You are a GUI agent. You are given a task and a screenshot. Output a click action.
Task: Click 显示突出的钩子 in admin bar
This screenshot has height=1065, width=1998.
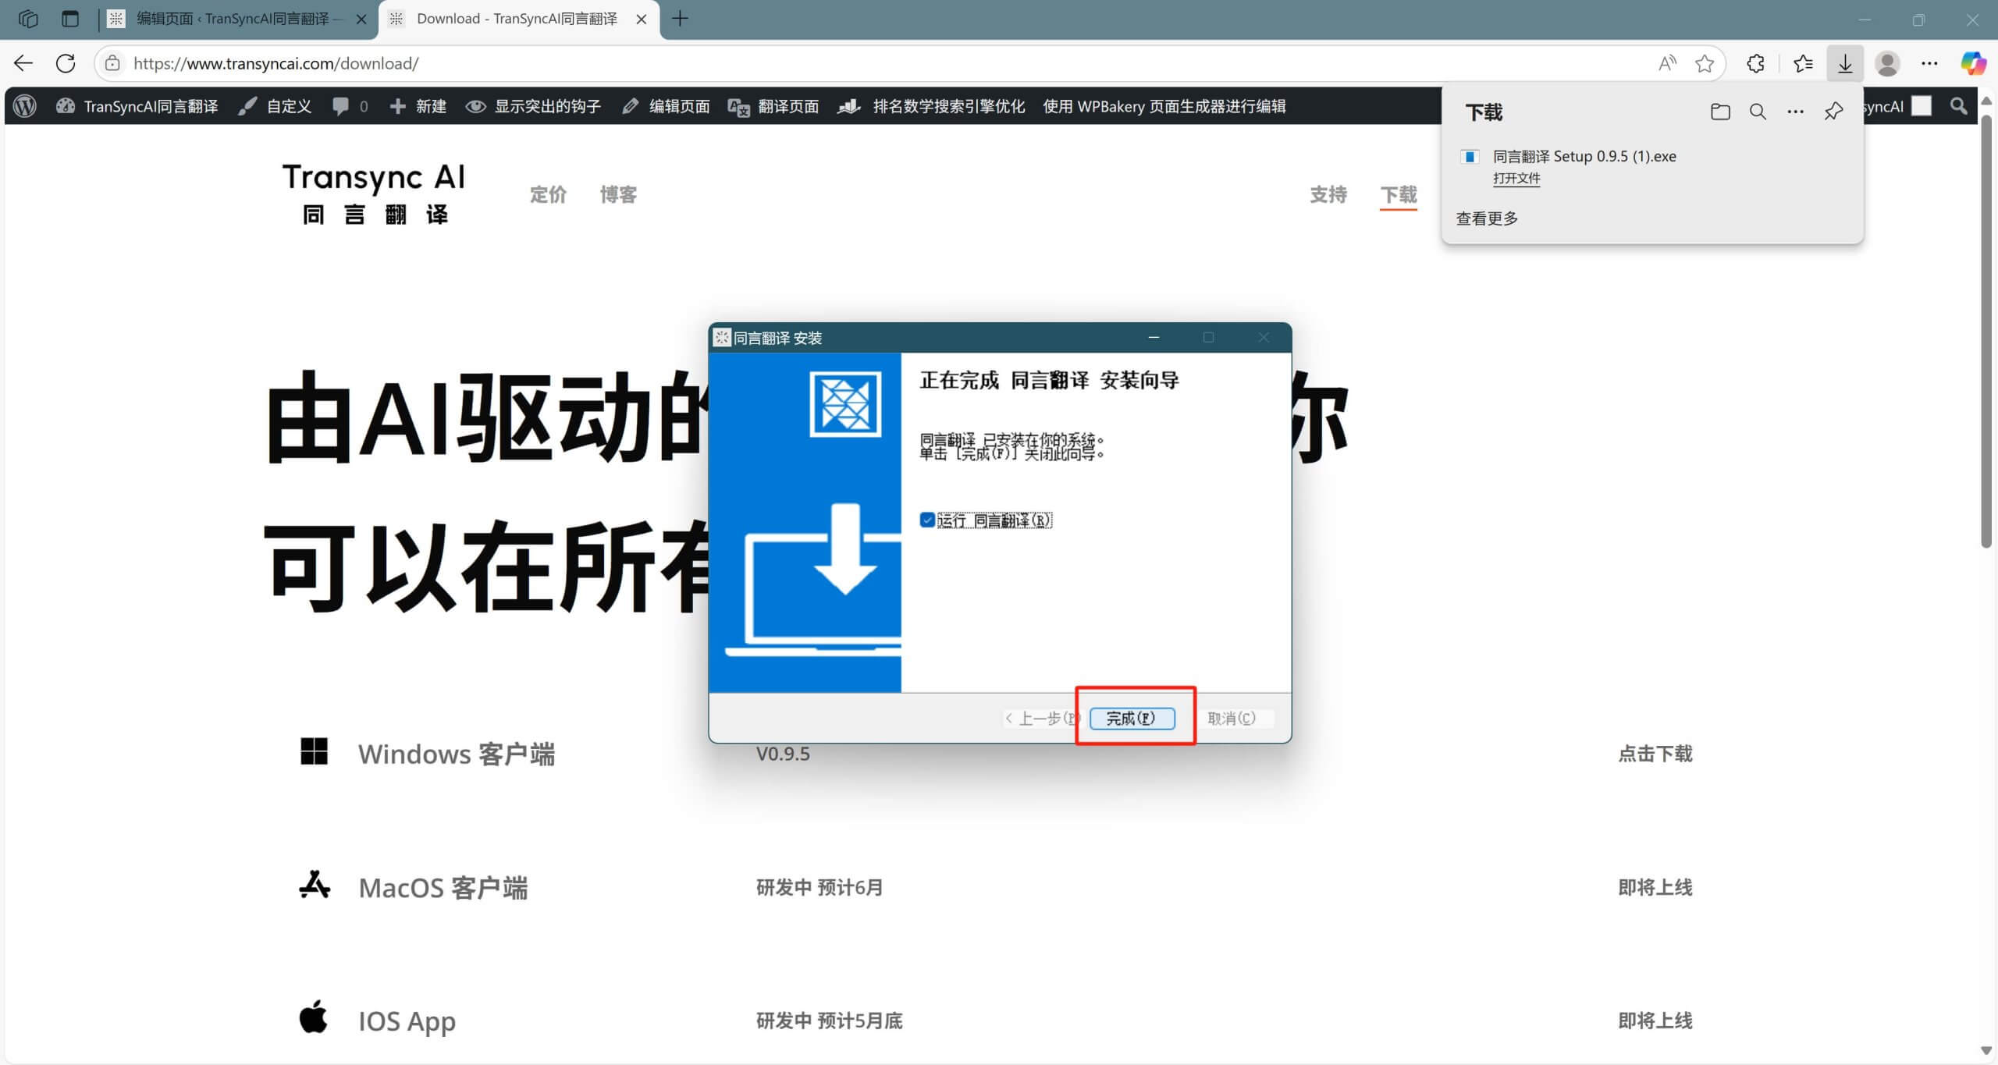point(534,106)
